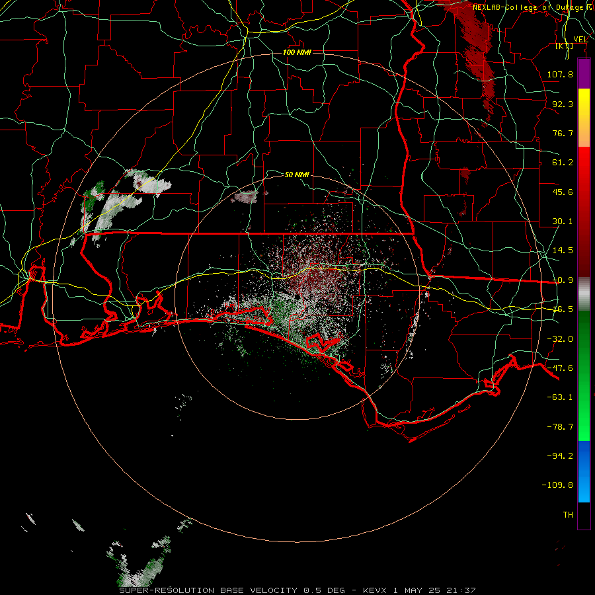Click the 61.2 velocity scale value
595x595 pixels.
(563, 163)
